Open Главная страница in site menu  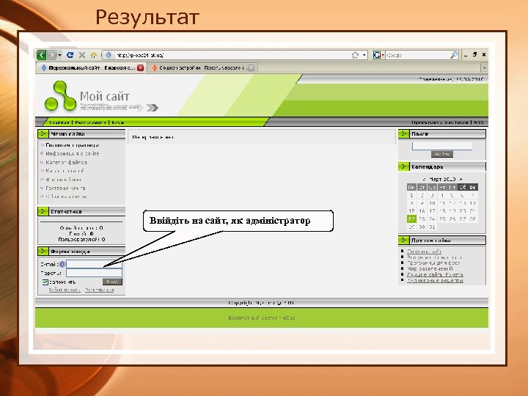[72, 145]
